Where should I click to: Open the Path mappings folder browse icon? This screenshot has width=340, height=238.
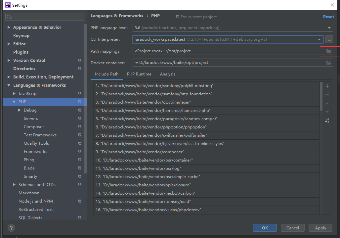(328, 51)
